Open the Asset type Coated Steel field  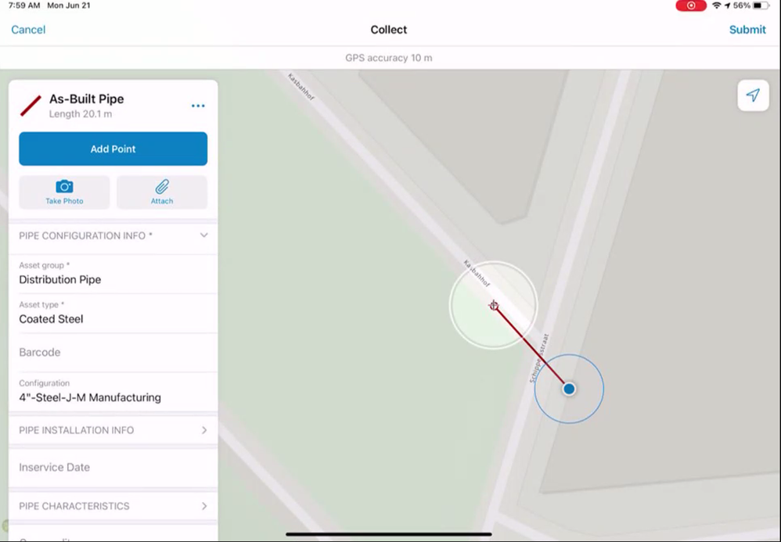click(x=113, y=313)
